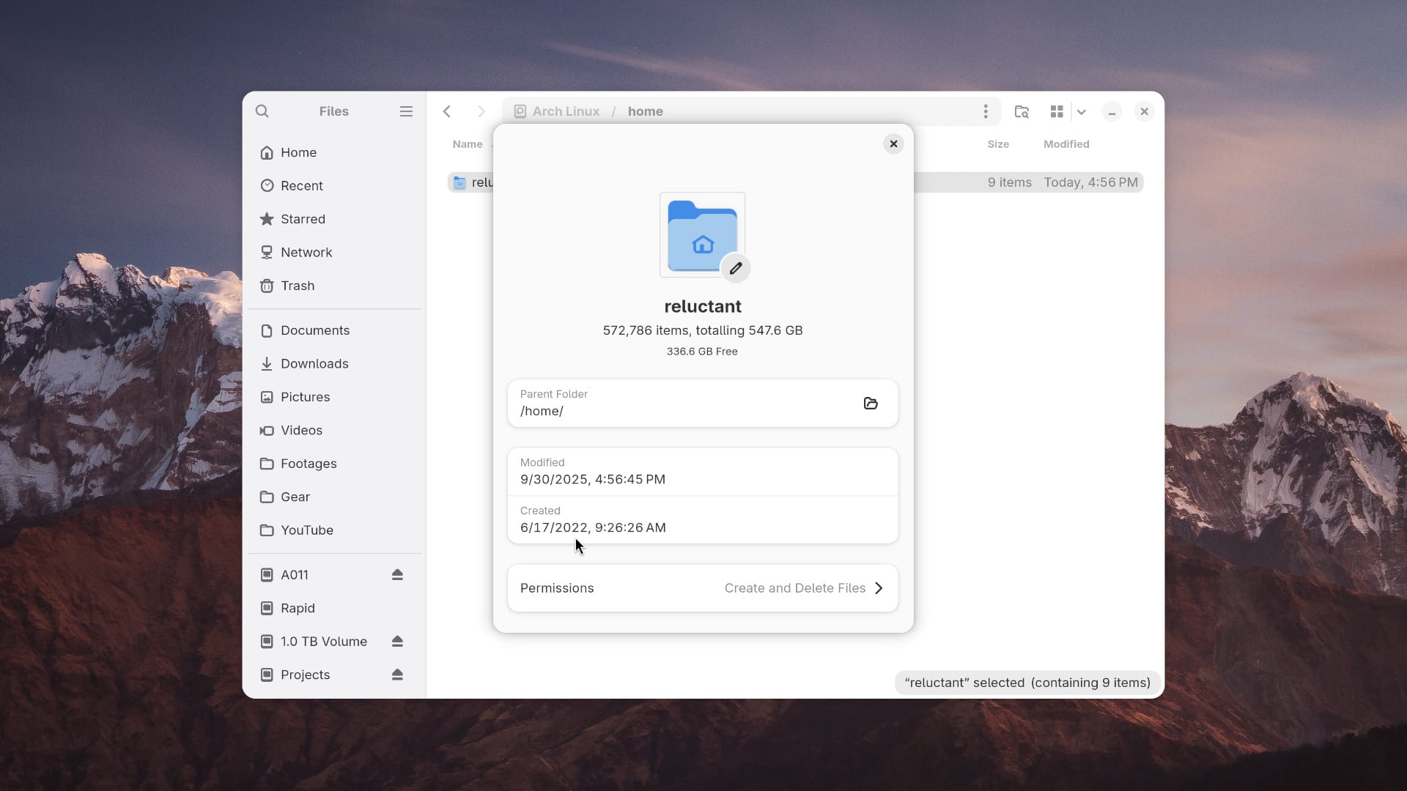Click Arch Linux breadcrumb in path bar
Screen dimensions: 1407x791
pyautogui.click(x=565, y=111)
